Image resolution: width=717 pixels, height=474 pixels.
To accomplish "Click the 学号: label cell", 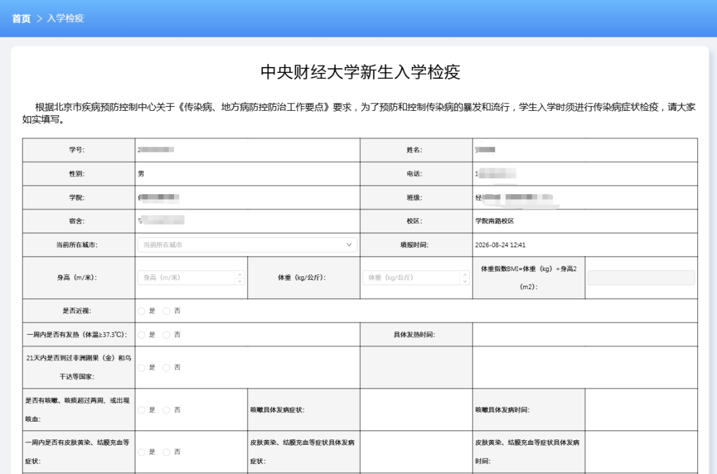I will (78, 150).
